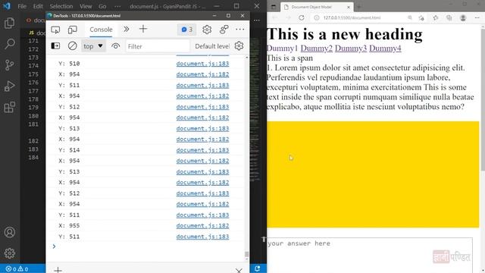Click the browser address bar URL

click(352, 18)
